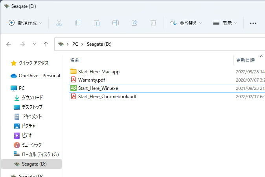The image size is (265, 177).
Task: Open ピクチャ folder in sidebar
Action: coord(24,126)
